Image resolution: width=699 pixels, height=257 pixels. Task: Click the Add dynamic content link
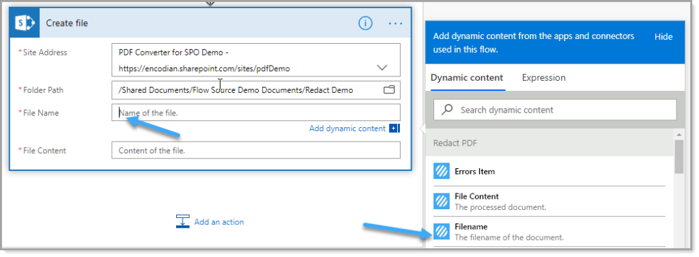point(347,128)
